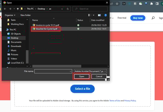163x112 pixels.
Task: Click the back arrow in the Open dialog
Action: (5, 9)
